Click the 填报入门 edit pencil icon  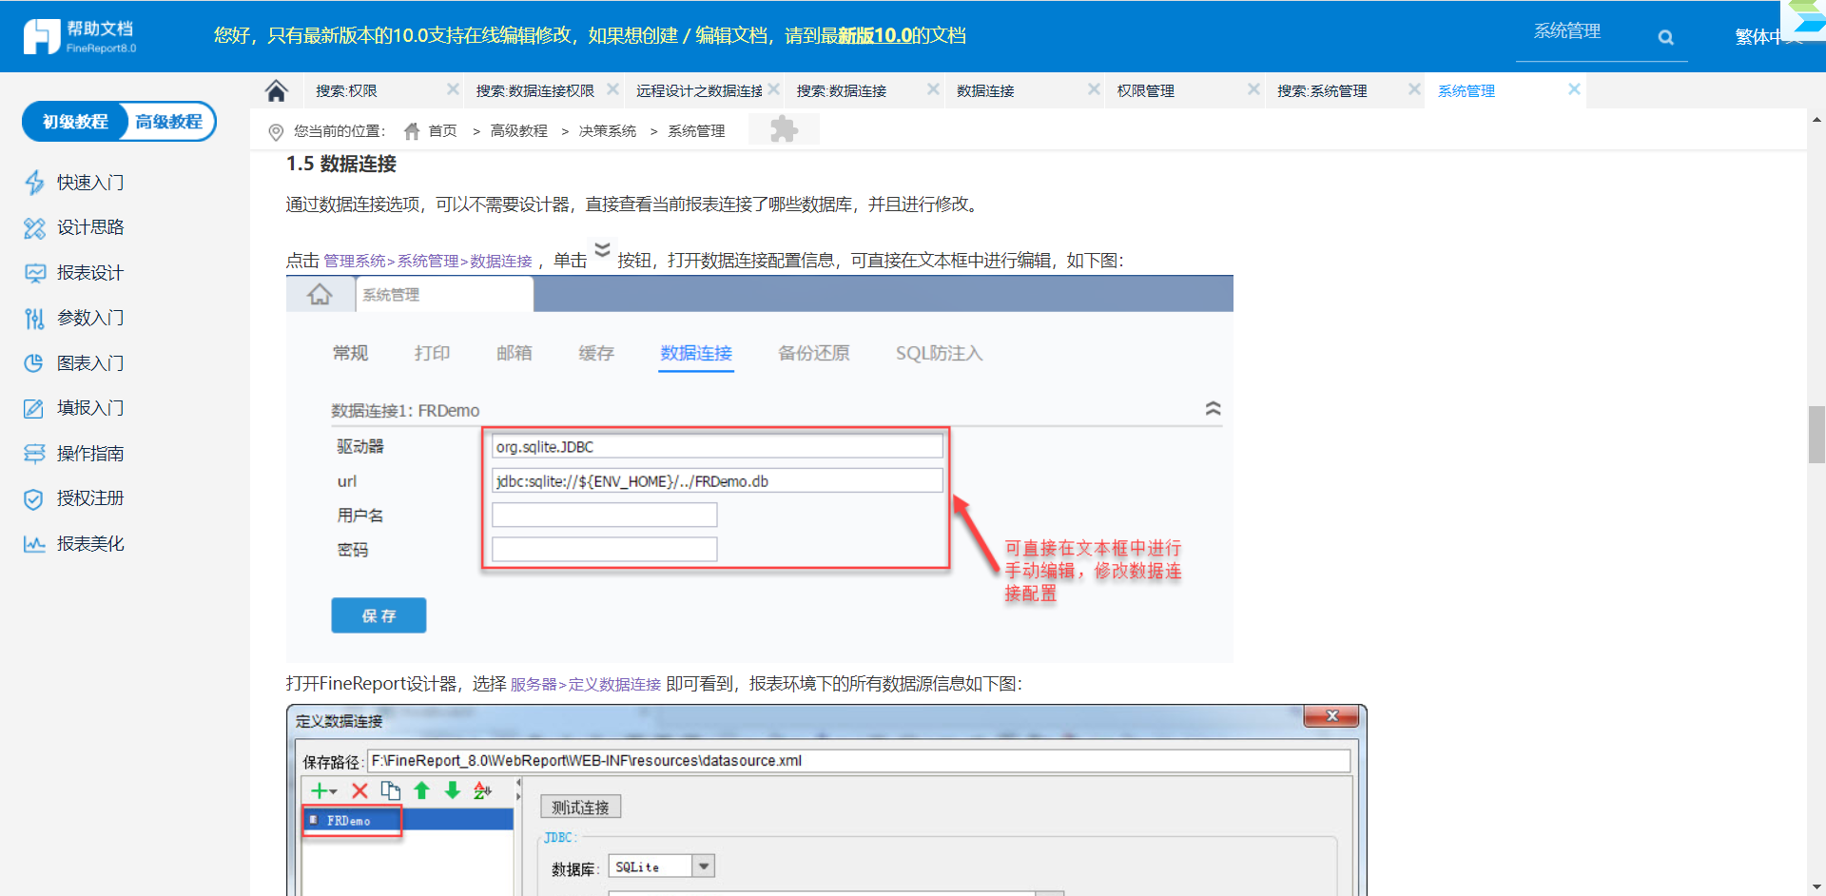[x=34, y=408]
